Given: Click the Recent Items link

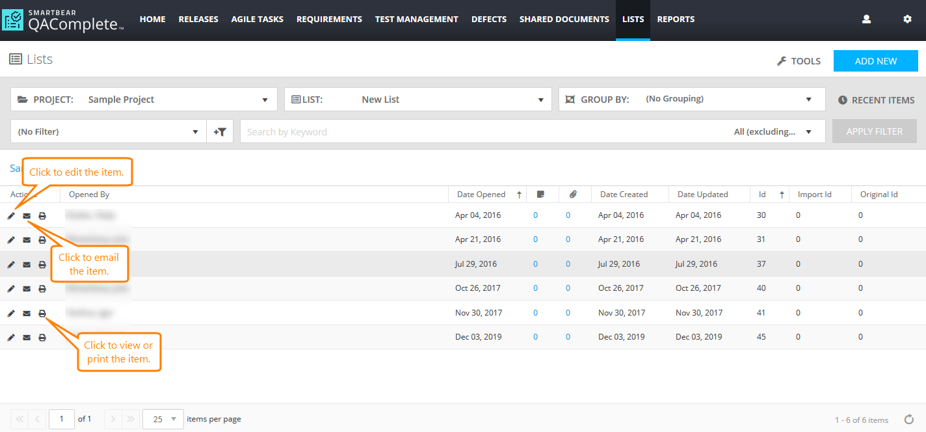Looking at the screenshot, I should (x=876, y=100).
